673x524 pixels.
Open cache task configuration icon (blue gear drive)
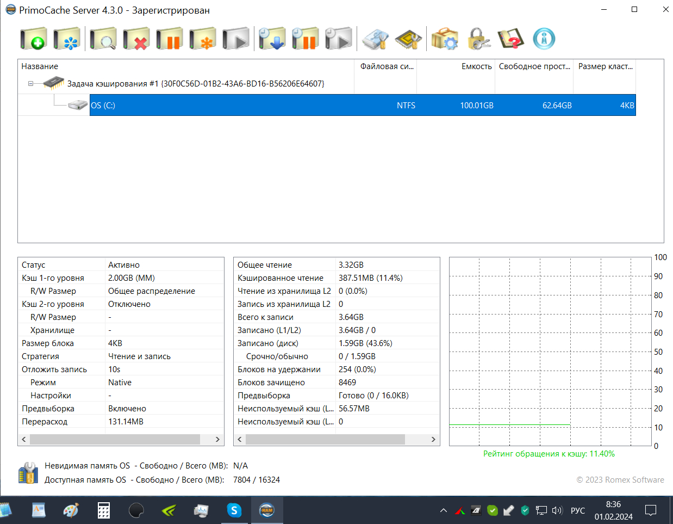(x=67, y=39)
